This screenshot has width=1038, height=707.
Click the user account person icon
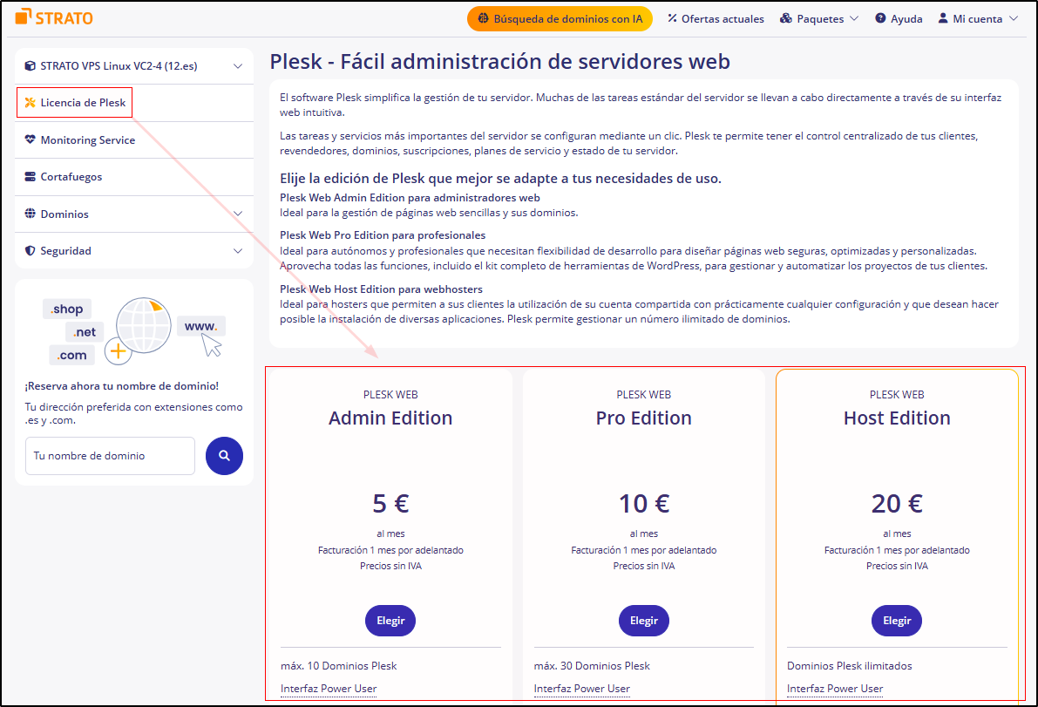coord(943,18)
